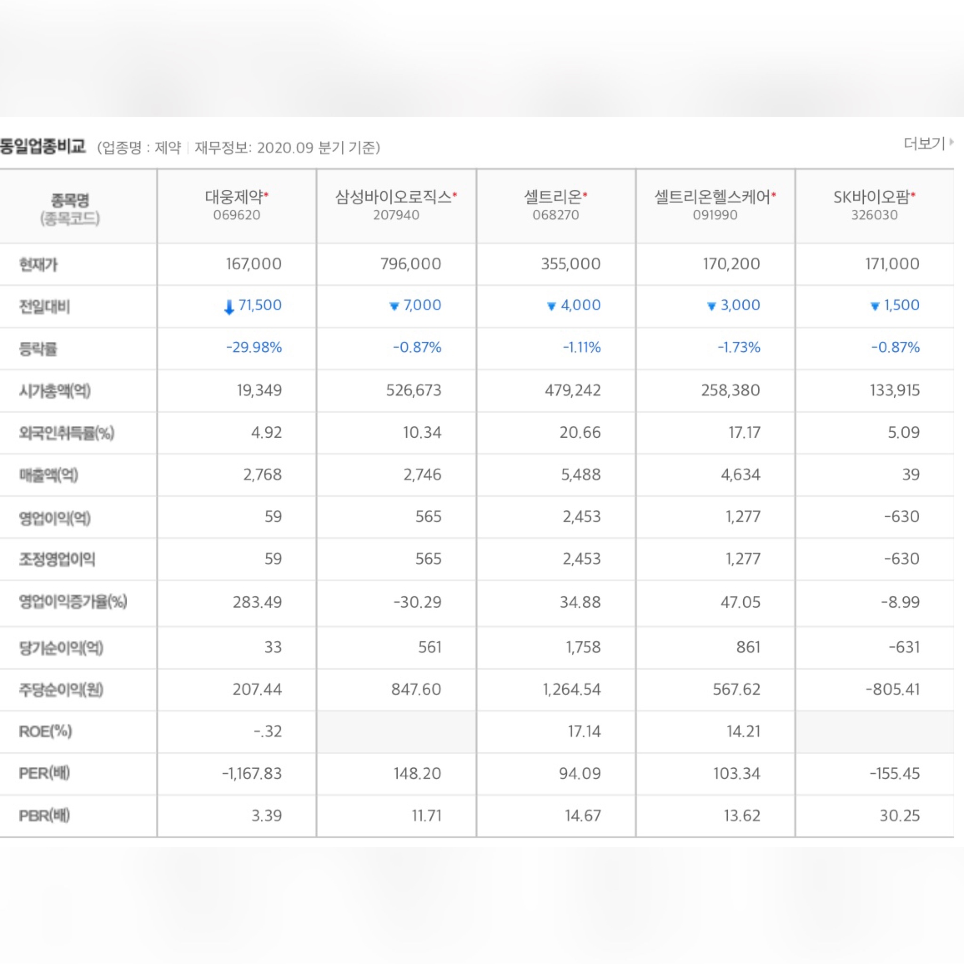Click the PBR(배) row label
Viewport: 964px width, 964px height.
pyautogui.click(x=44, y=816)
